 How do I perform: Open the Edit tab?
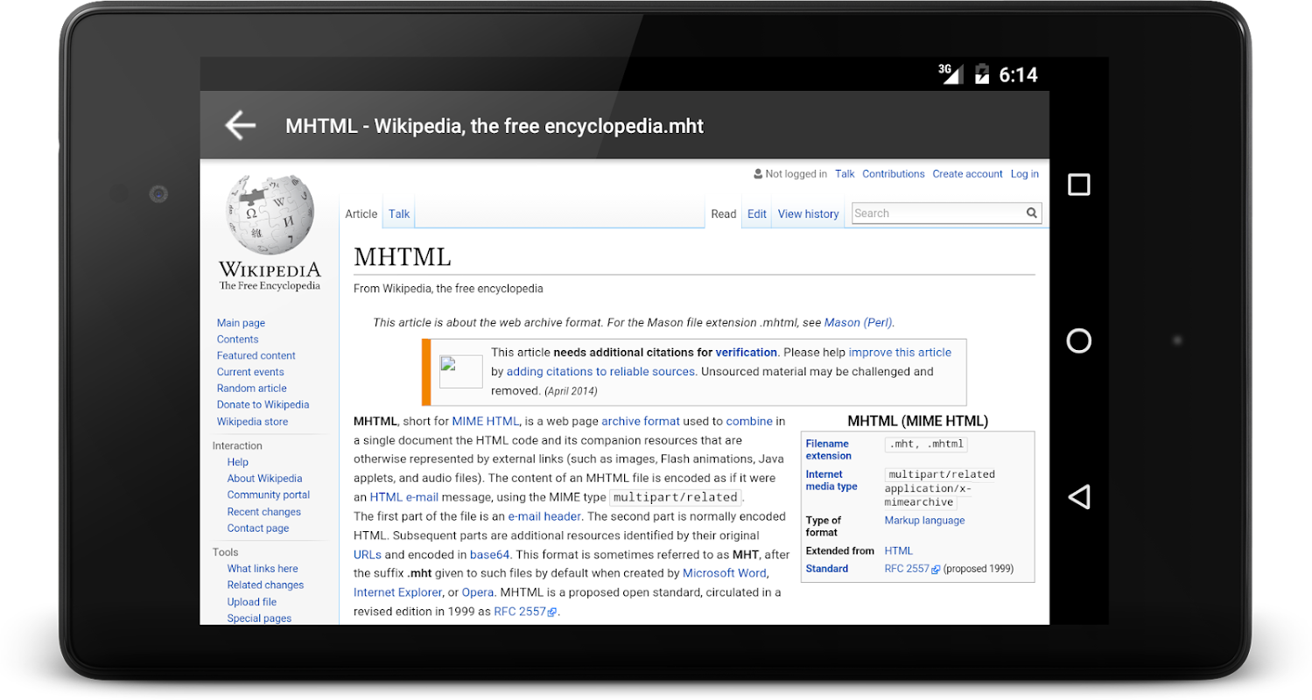tap(757, 213)
